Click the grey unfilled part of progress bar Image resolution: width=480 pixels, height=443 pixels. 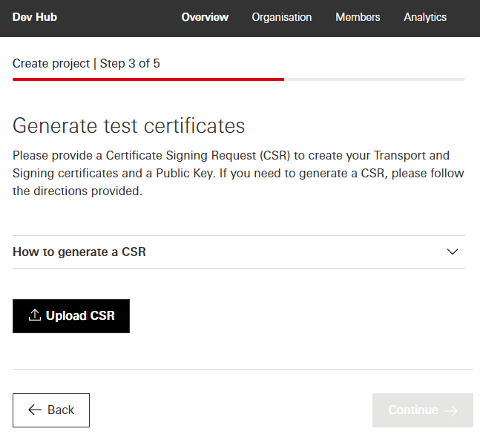point(375,79)
